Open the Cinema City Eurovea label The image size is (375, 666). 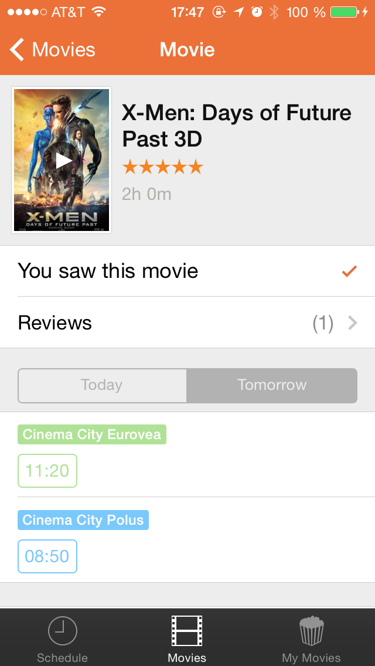tap(92, 435)
